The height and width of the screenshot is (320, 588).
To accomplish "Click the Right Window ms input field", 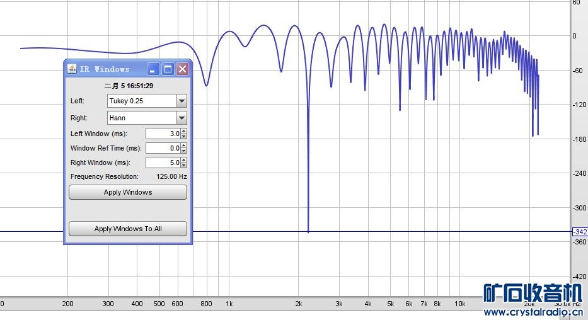I will pos(163,163).
